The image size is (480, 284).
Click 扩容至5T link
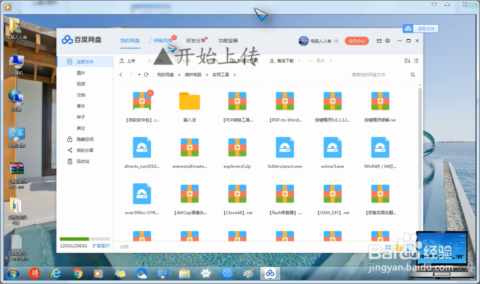pyautogui.click(x=101, y=246)
